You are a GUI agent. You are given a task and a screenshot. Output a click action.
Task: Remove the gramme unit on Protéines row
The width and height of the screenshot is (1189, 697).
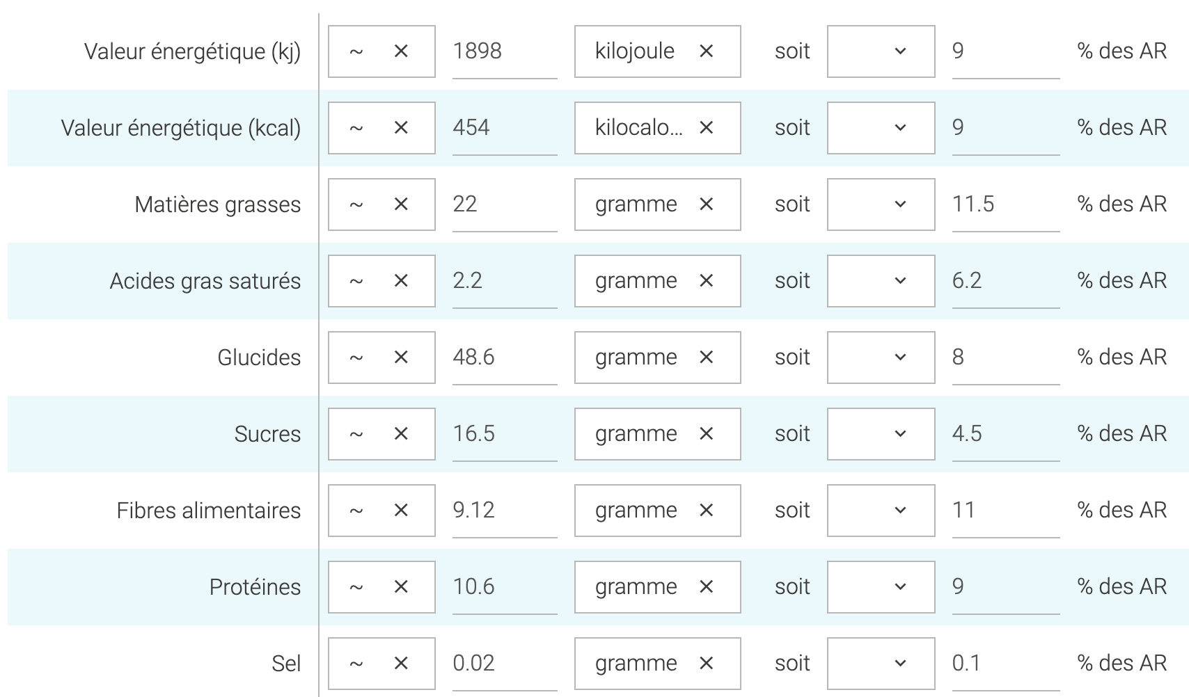pyautogui.click(x=706, y=587)
